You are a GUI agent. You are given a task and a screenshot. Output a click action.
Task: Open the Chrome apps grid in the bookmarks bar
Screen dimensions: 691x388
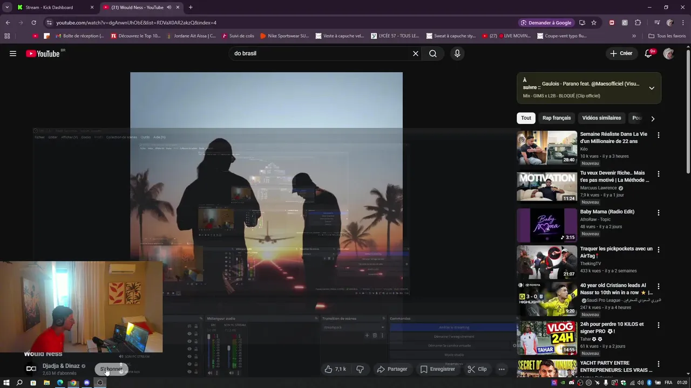point(7,36)
